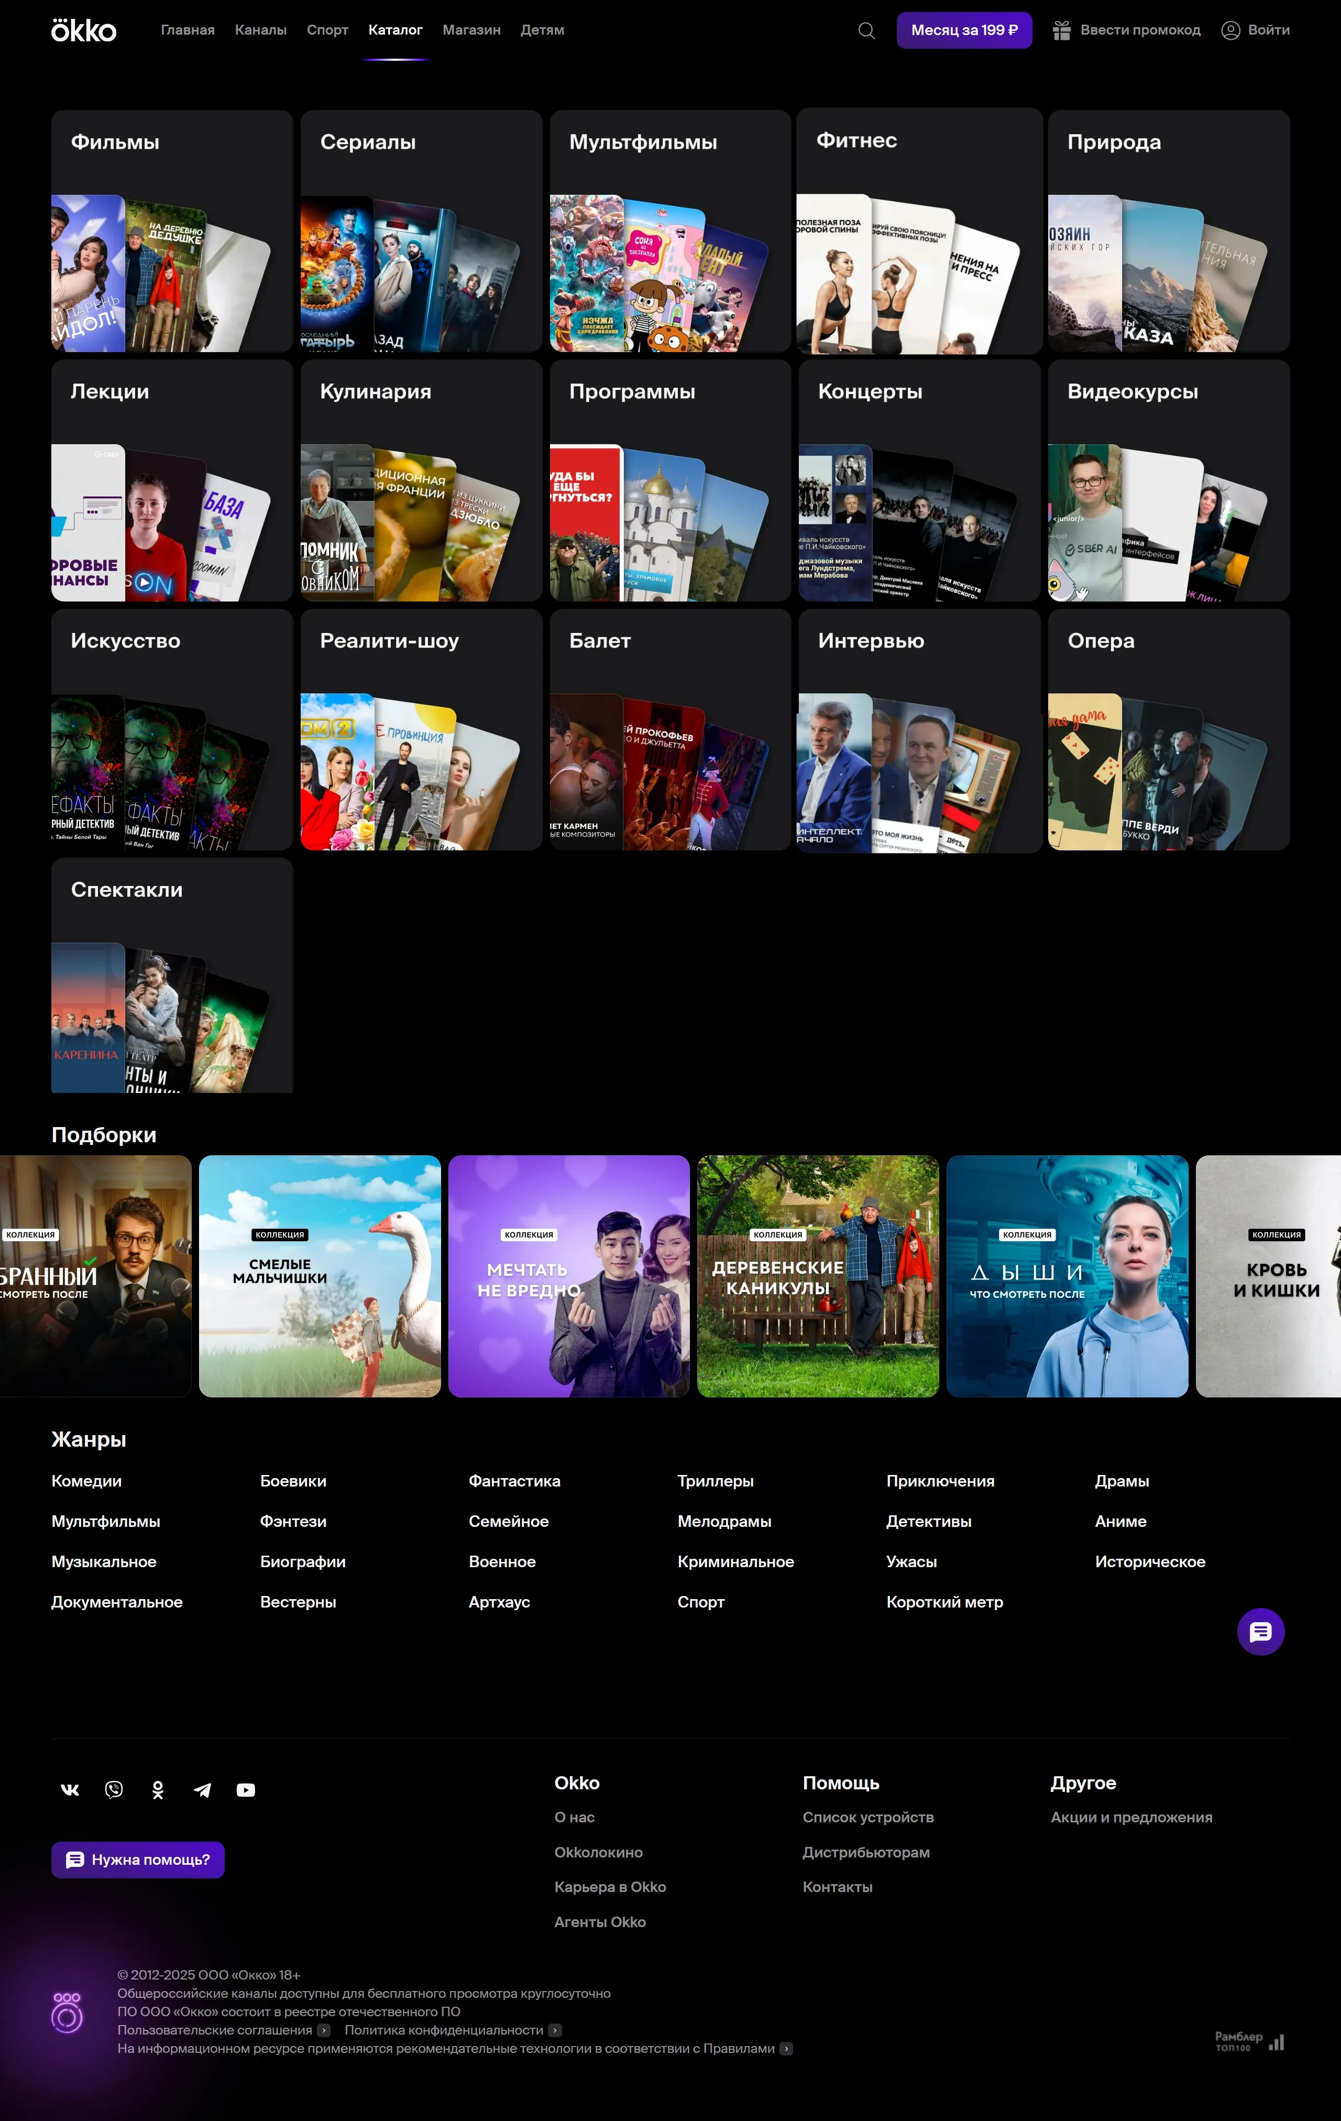Image resolution: width=1341 pixels, height=2121 pixels.
Task: Expand the Пользовательские соглашения arrow link
Action: [324, 2030]
